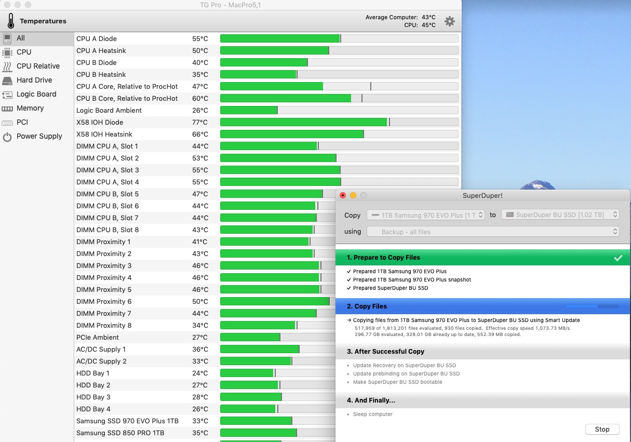Image resolution: width=631 pixels, height=442 pixels.
Task: Select 'CPU B Core, Relative to ProcHot'
Action: 267,98
